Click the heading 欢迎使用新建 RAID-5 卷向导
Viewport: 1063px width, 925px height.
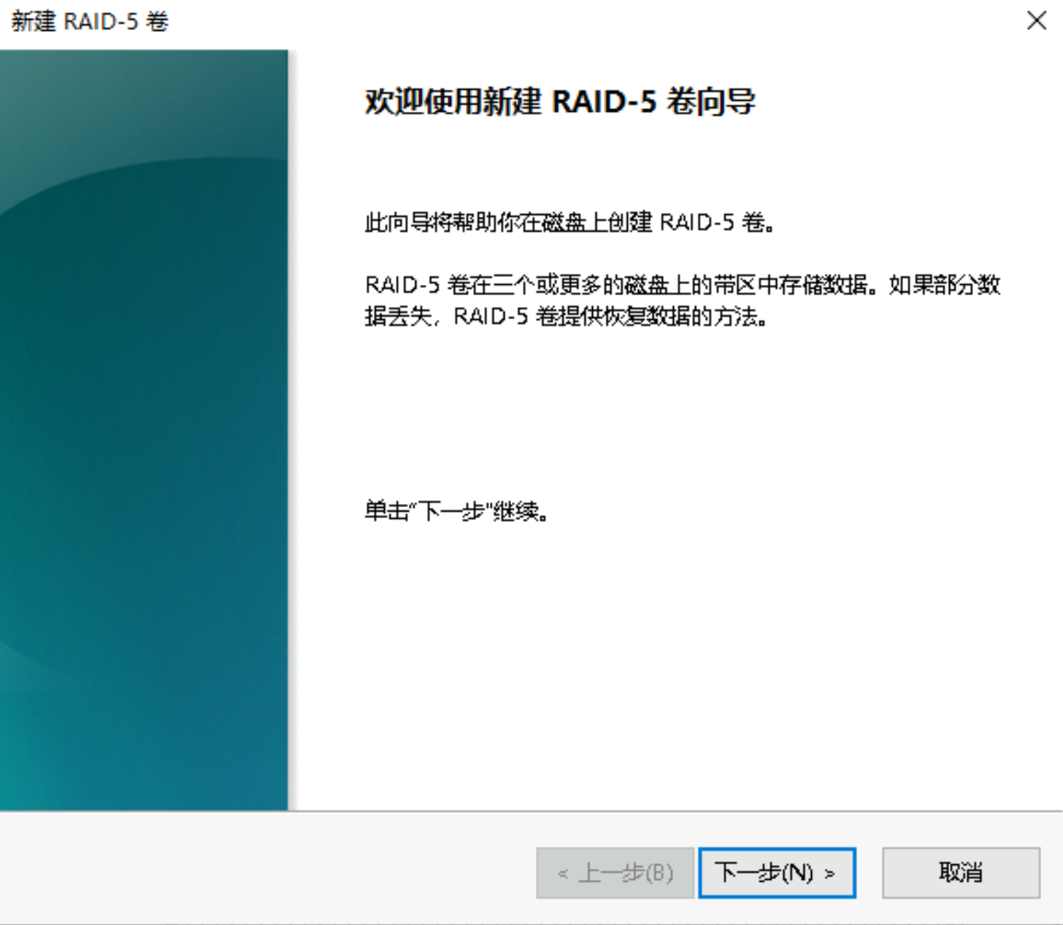click(560, 102)
